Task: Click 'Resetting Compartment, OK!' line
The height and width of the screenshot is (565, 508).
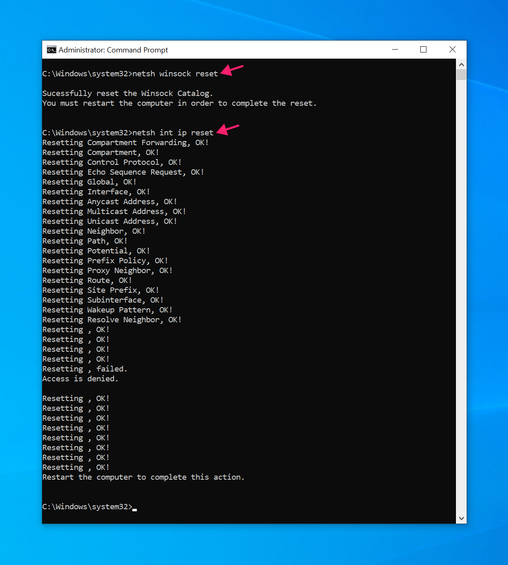Action: 101,153
